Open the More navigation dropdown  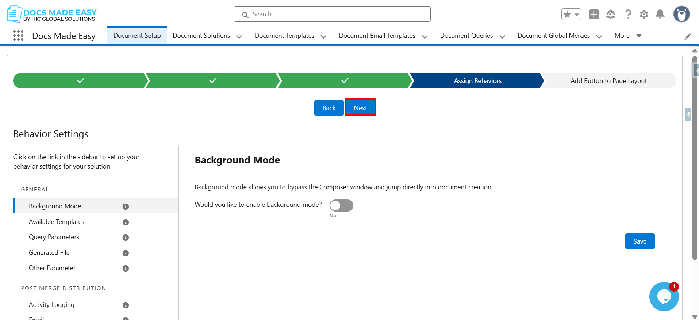tap(627, 36)
